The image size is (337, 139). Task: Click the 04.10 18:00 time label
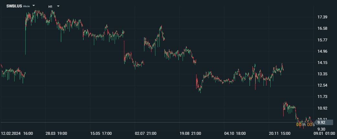[x=235, y=133]
